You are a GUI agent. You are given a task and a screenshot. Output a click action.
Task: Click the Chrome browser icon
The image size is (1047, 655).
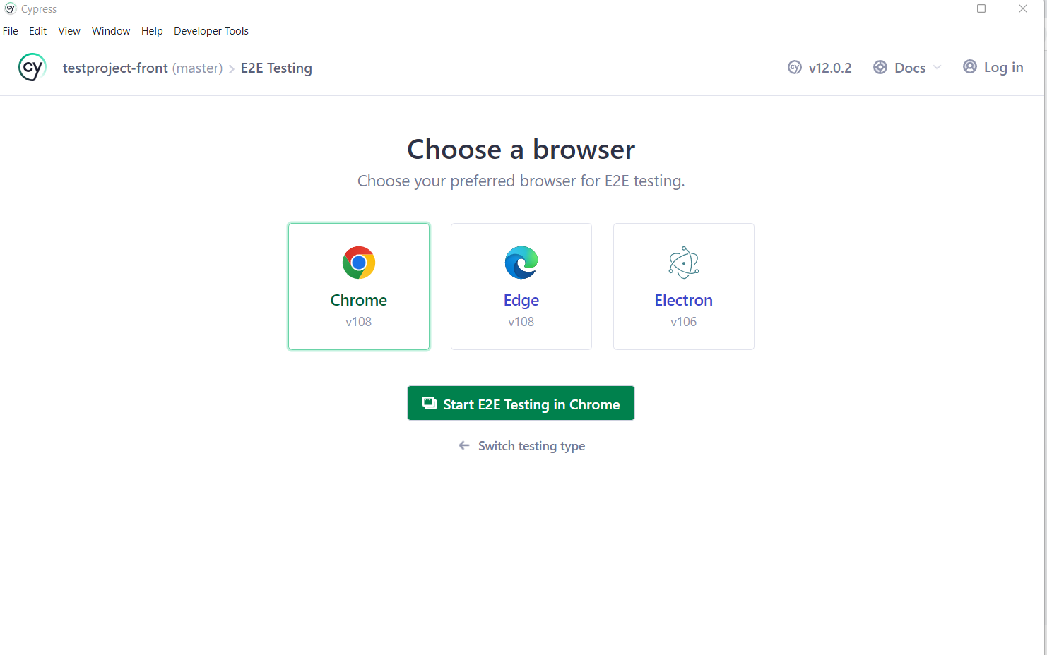click(358, 262)
